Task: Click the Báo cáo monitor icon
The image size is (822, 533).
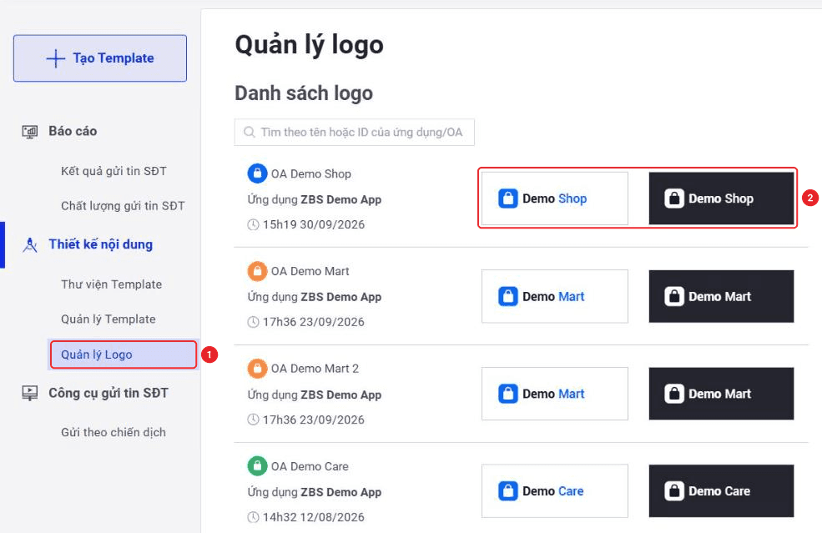Action: tap(30, 132)
